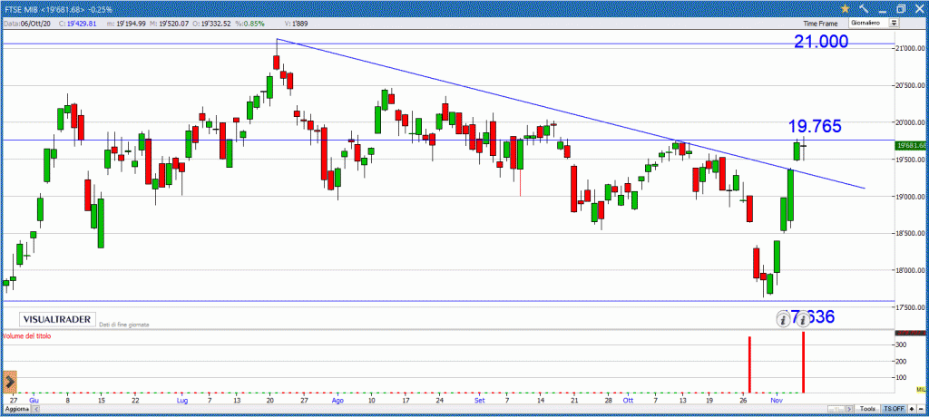Click the 20'000.00 price axis label
The image size is (929, 417).
point(911,122)
